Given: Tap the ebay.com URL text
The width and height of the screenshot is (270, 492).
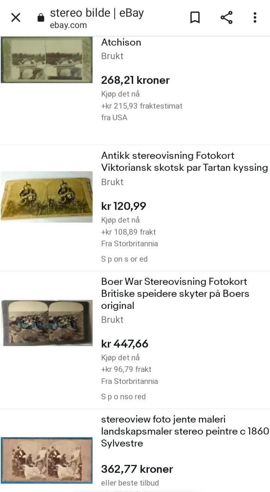Looking at the screenshot, I should click(x=68, y=25).
